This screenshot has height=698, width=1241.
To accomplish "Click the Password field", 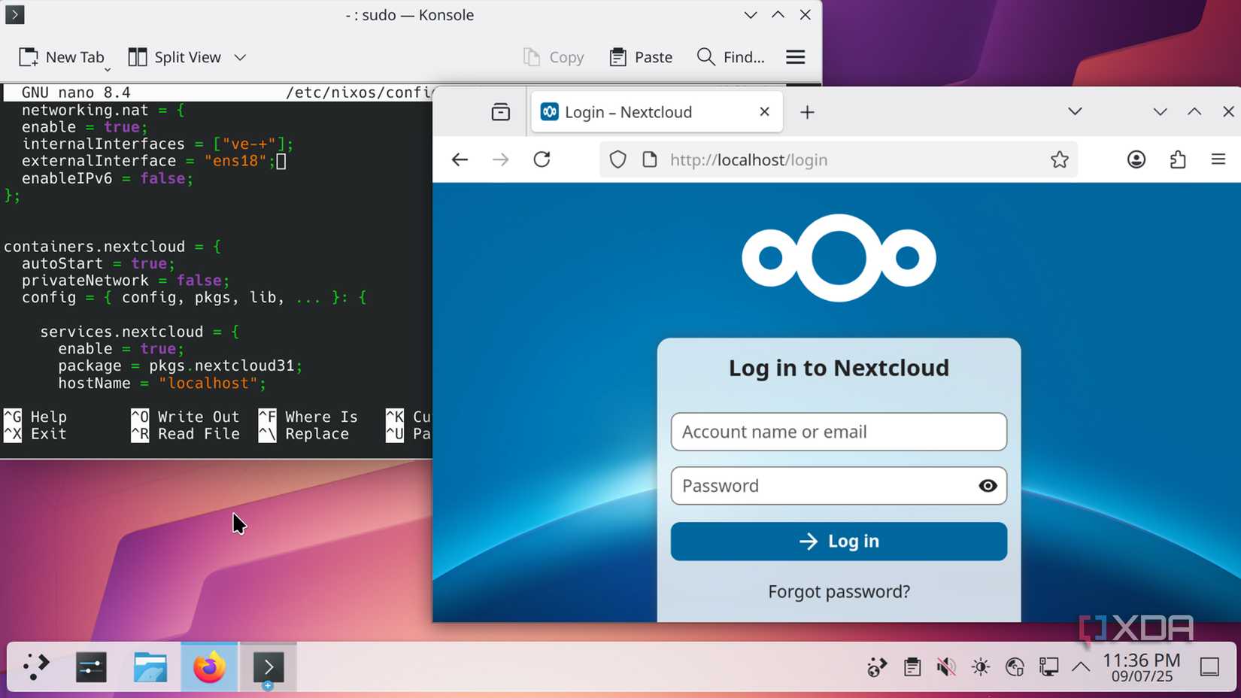I will (x=839, y=486).
